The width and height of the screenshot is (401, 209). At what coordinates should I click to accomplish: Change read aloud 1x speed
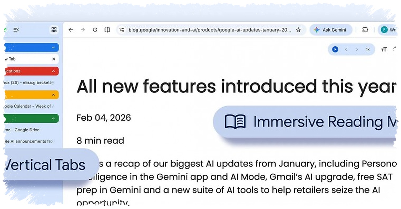coord(368,49)
